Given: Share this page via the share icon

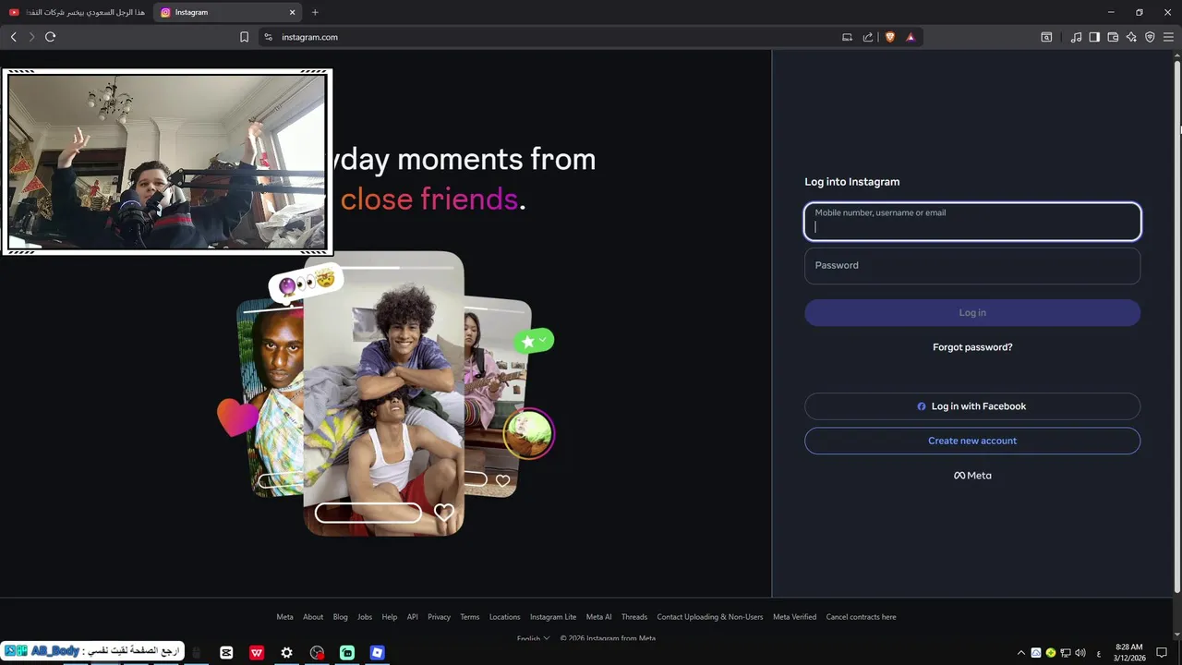Looking at the screenshot, I should pos(868,37).
